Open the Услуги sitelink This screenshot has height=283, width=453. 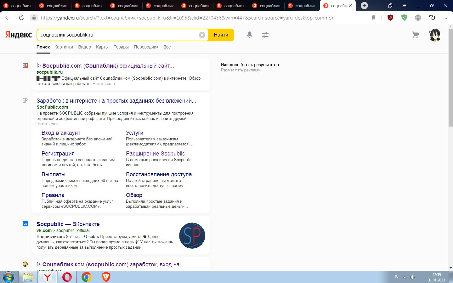click(135, 133)
